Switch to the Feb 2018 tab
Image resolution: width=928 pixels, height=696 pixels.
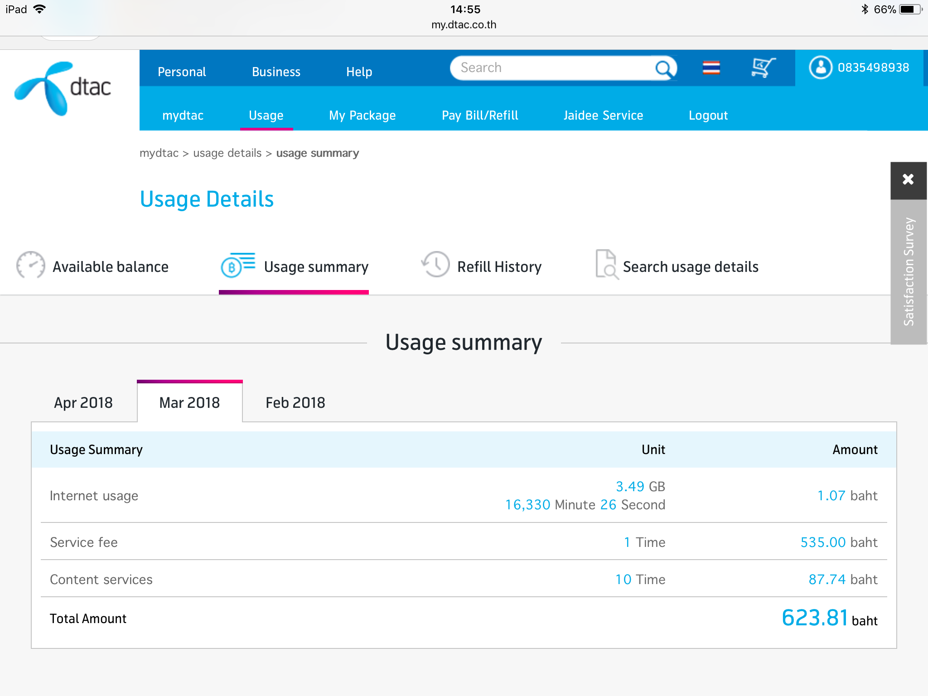pyautogui.click(x=295, y=402)
